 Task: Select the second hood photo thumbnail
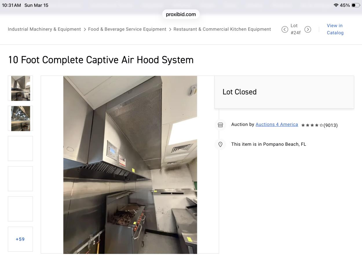(20, 118)
